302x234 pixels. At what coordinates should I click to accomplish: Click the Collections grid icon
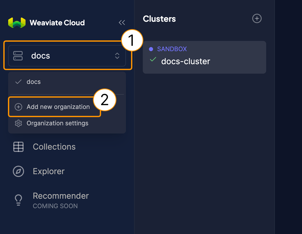pos(18,147)
